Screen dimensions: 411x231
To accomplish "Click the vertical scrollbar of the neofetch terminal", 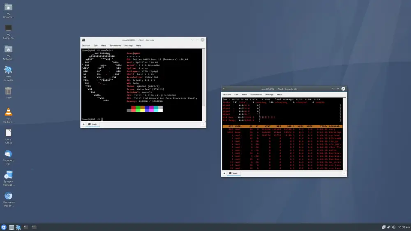I will (203, 85).
